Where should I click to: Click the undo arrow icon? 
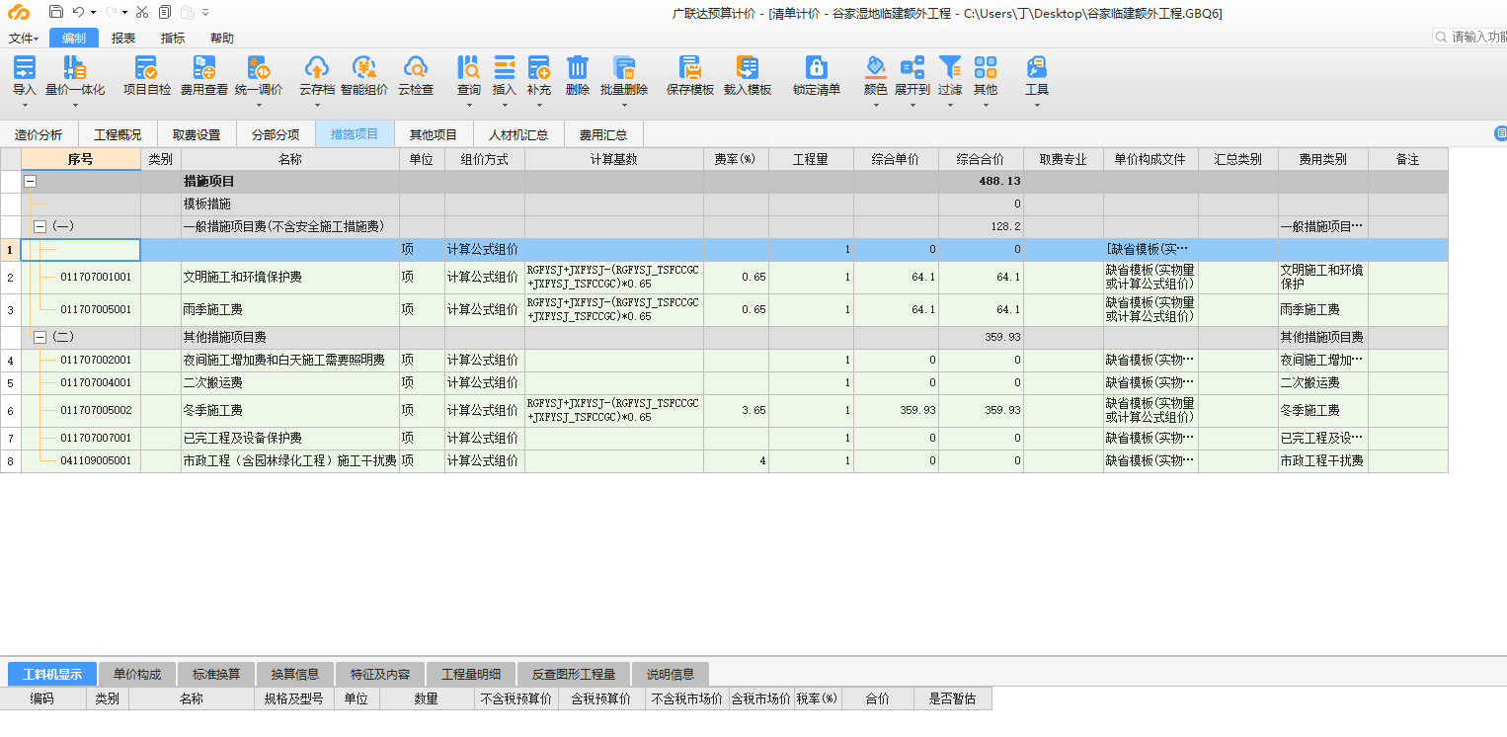coord(79,12)
